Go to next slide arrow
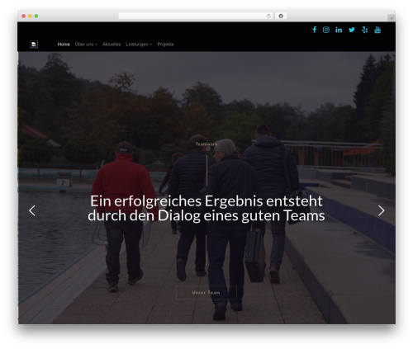 (381, 210)
